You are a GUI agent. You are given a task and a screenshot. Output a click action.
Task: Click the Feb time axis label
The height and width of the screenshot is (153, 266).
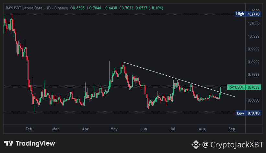pyautogui.click(x=29, y=129)
